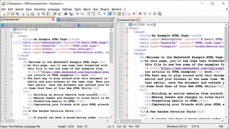Create a new file with the New icon
Screen dimensions: 229x129
coord(3,14)
